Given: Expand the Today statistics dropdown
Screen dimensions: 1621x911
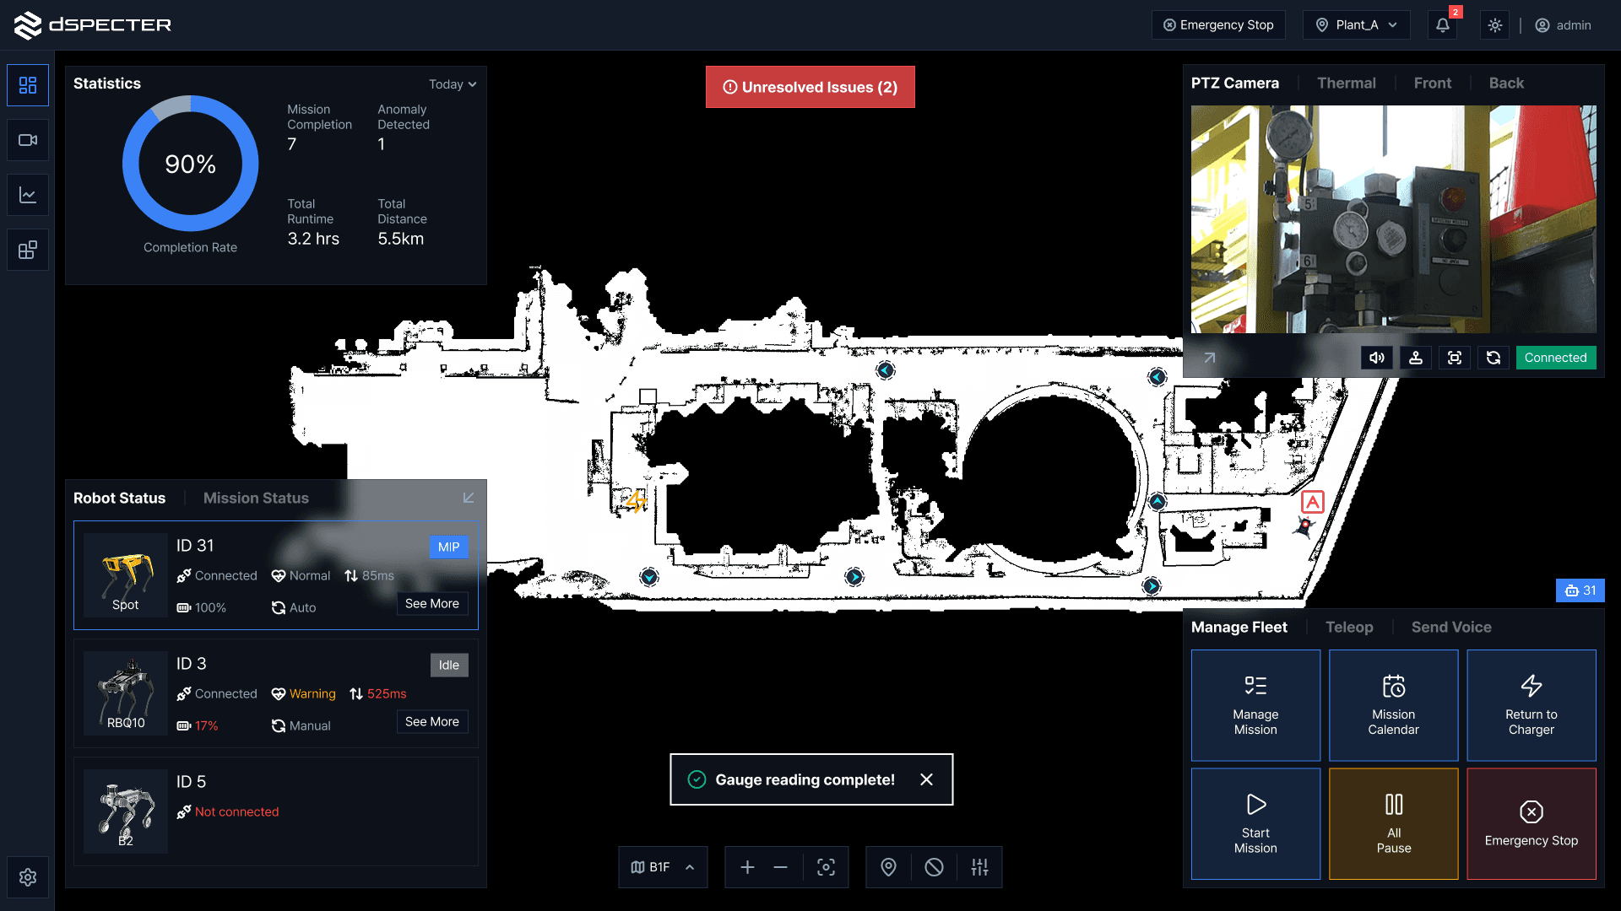Looking at the screenshot, I should [x=453, y=84].
